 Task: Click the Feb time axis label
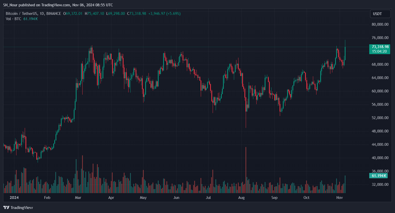coord(47,198)
